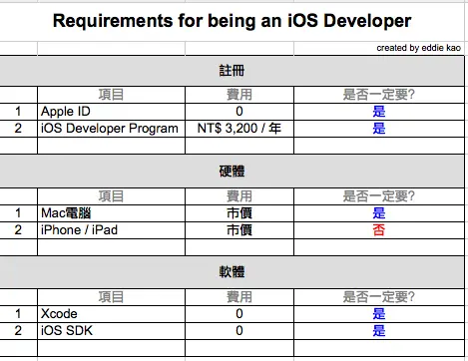Click row number 1 beside Xcode
Viewport: 468px width, 361px height.
[18, 314]
